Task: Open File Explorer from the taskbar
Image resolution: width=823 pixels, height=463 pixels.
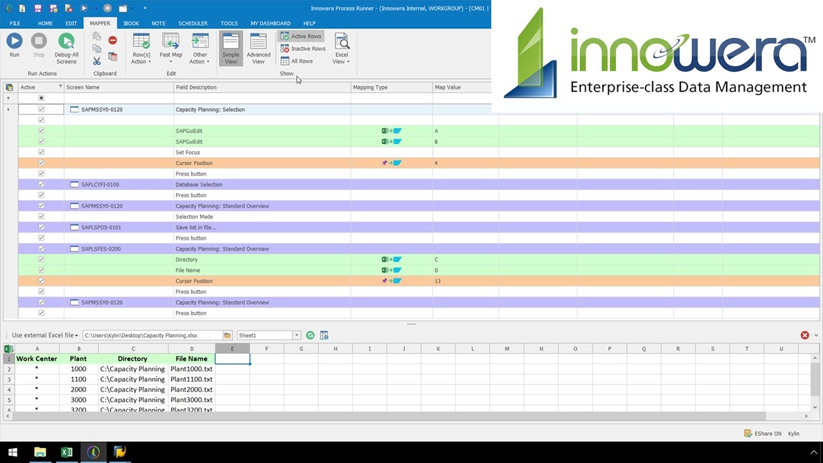Action: coord(40,452)
